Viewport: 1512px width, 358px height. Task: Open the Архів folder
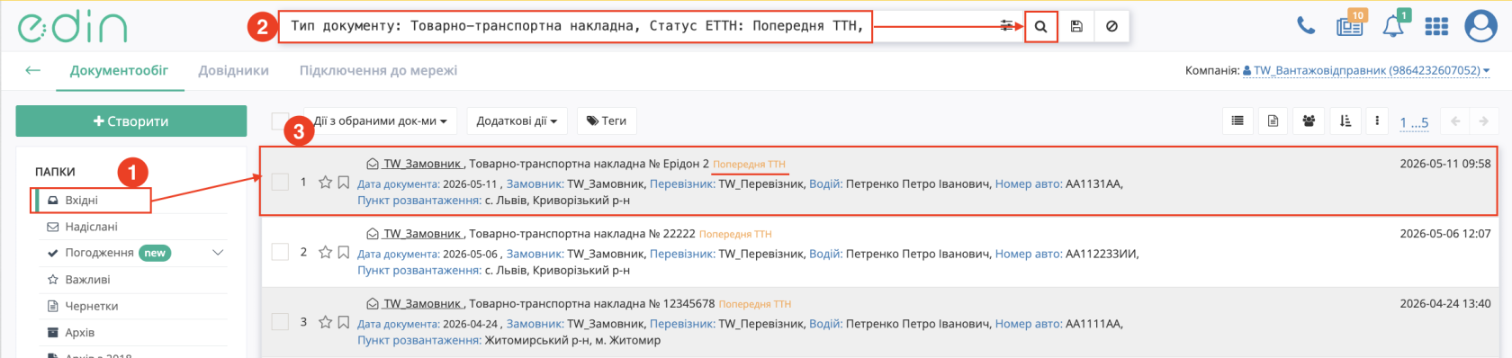79,332
